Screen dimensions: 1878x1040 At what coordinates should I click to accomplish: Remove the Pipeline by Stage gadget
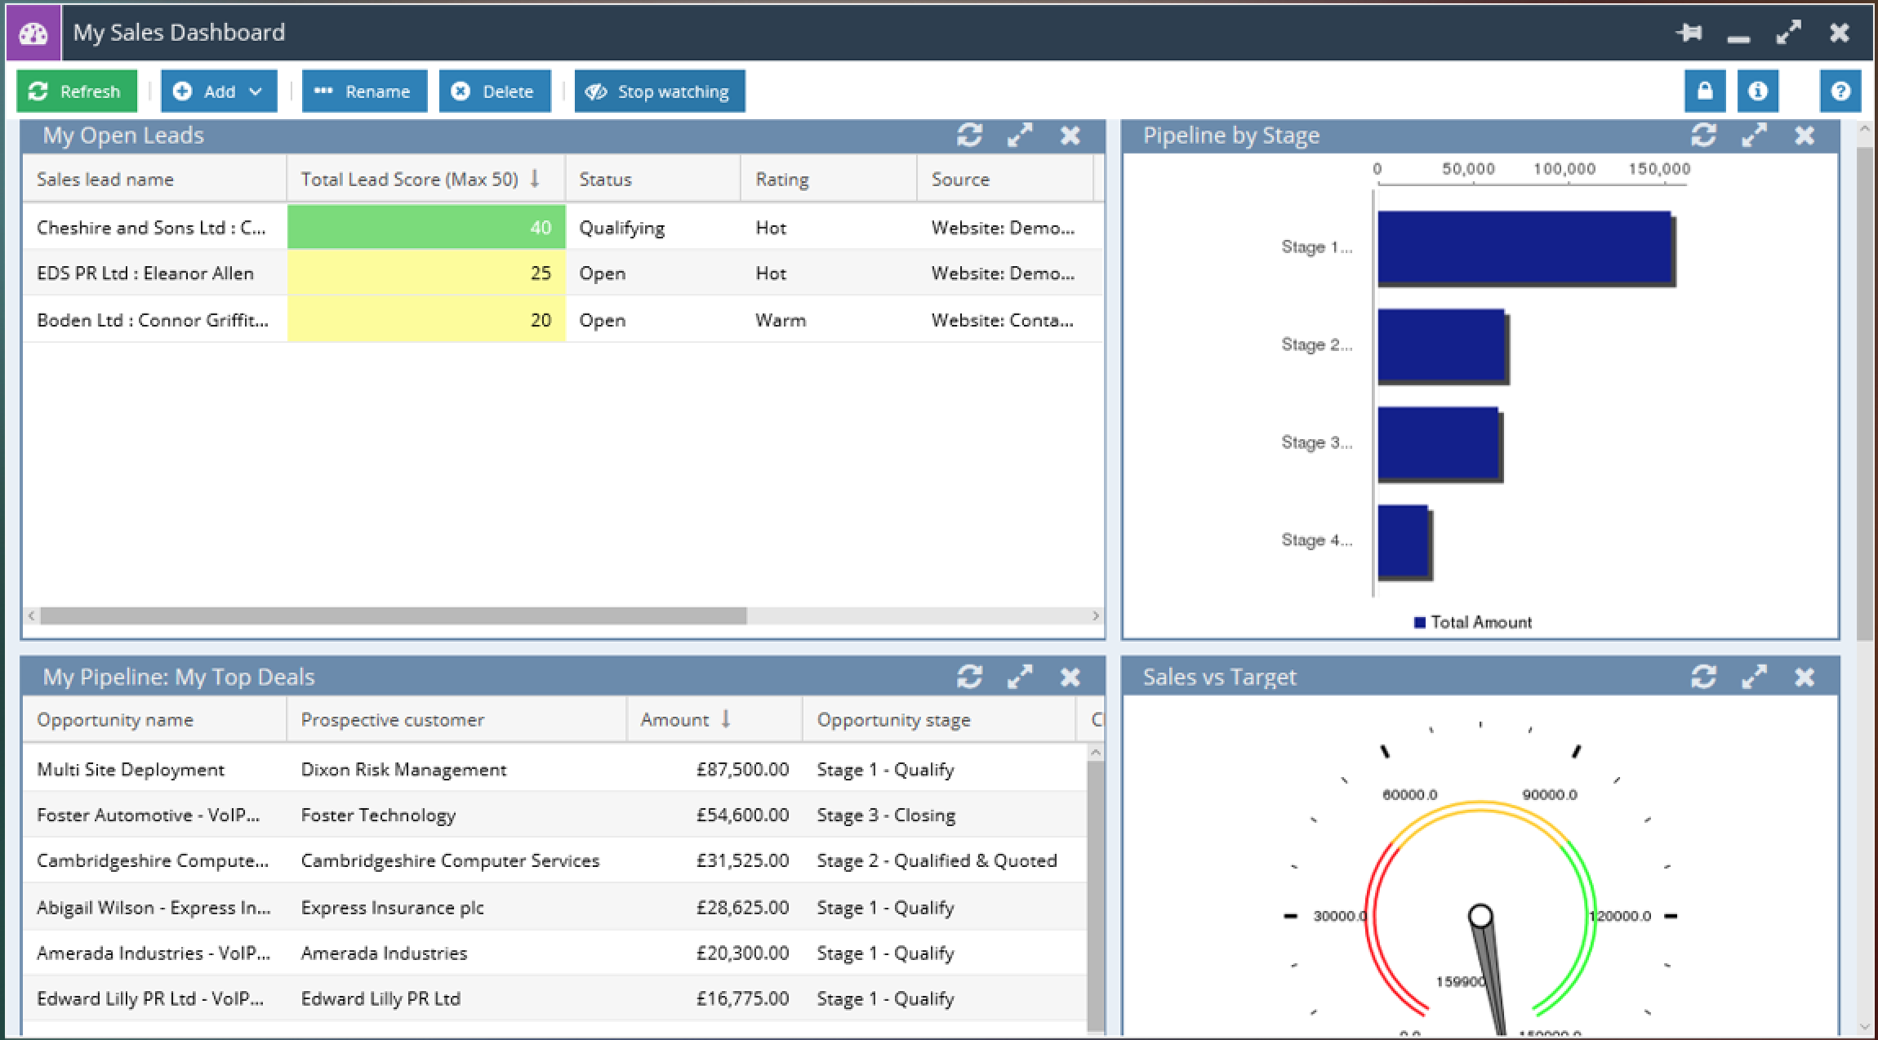click(x=1805, y=135)
